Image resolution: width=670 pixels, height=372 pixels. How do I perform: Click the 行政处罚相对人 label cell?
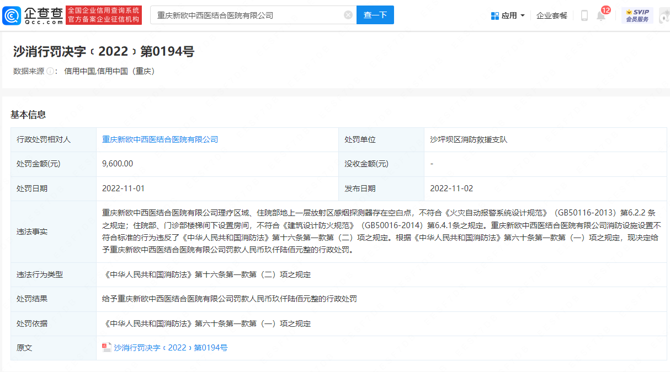pyautogui.click(x=54, y=139)
